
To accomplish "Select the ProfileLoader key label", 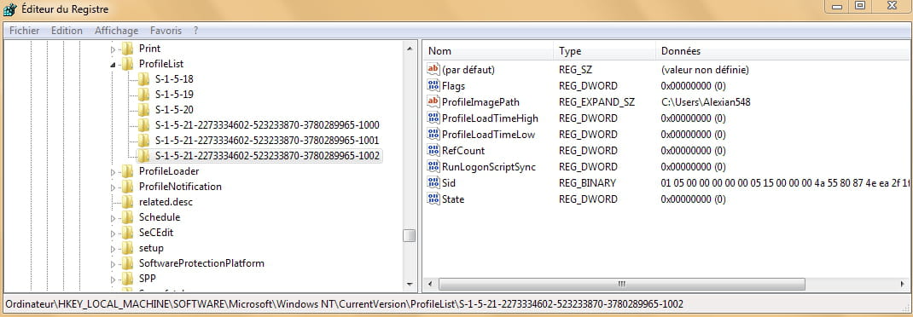I will pos(169,171).
